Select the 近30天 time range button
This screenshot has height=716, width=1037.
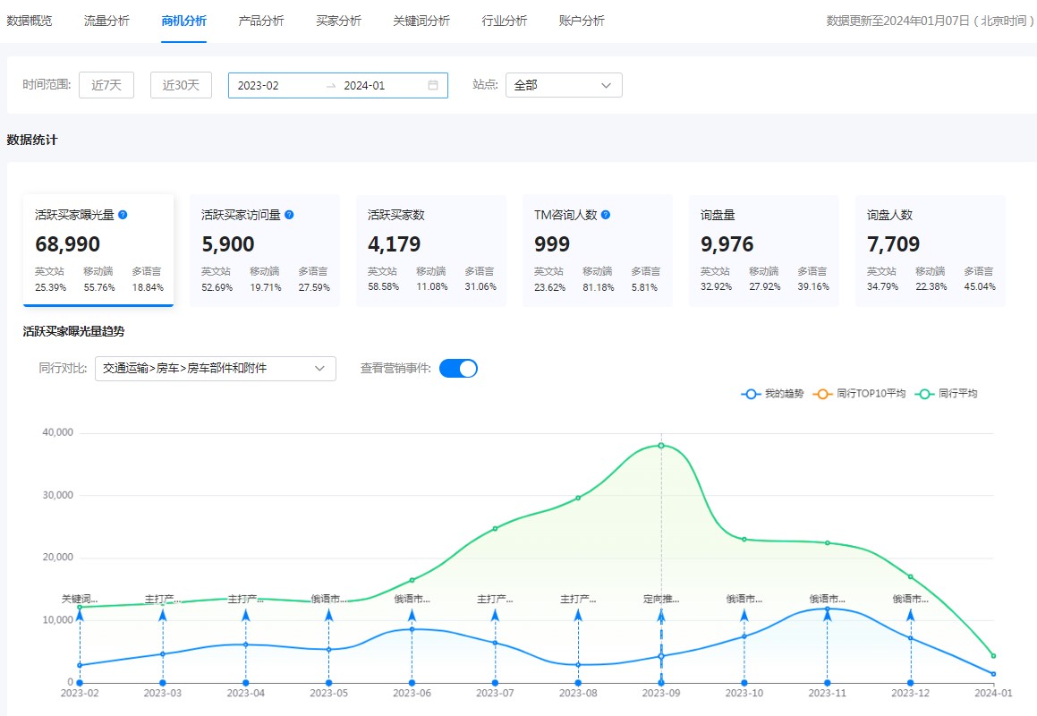click(x=181, y=85)
